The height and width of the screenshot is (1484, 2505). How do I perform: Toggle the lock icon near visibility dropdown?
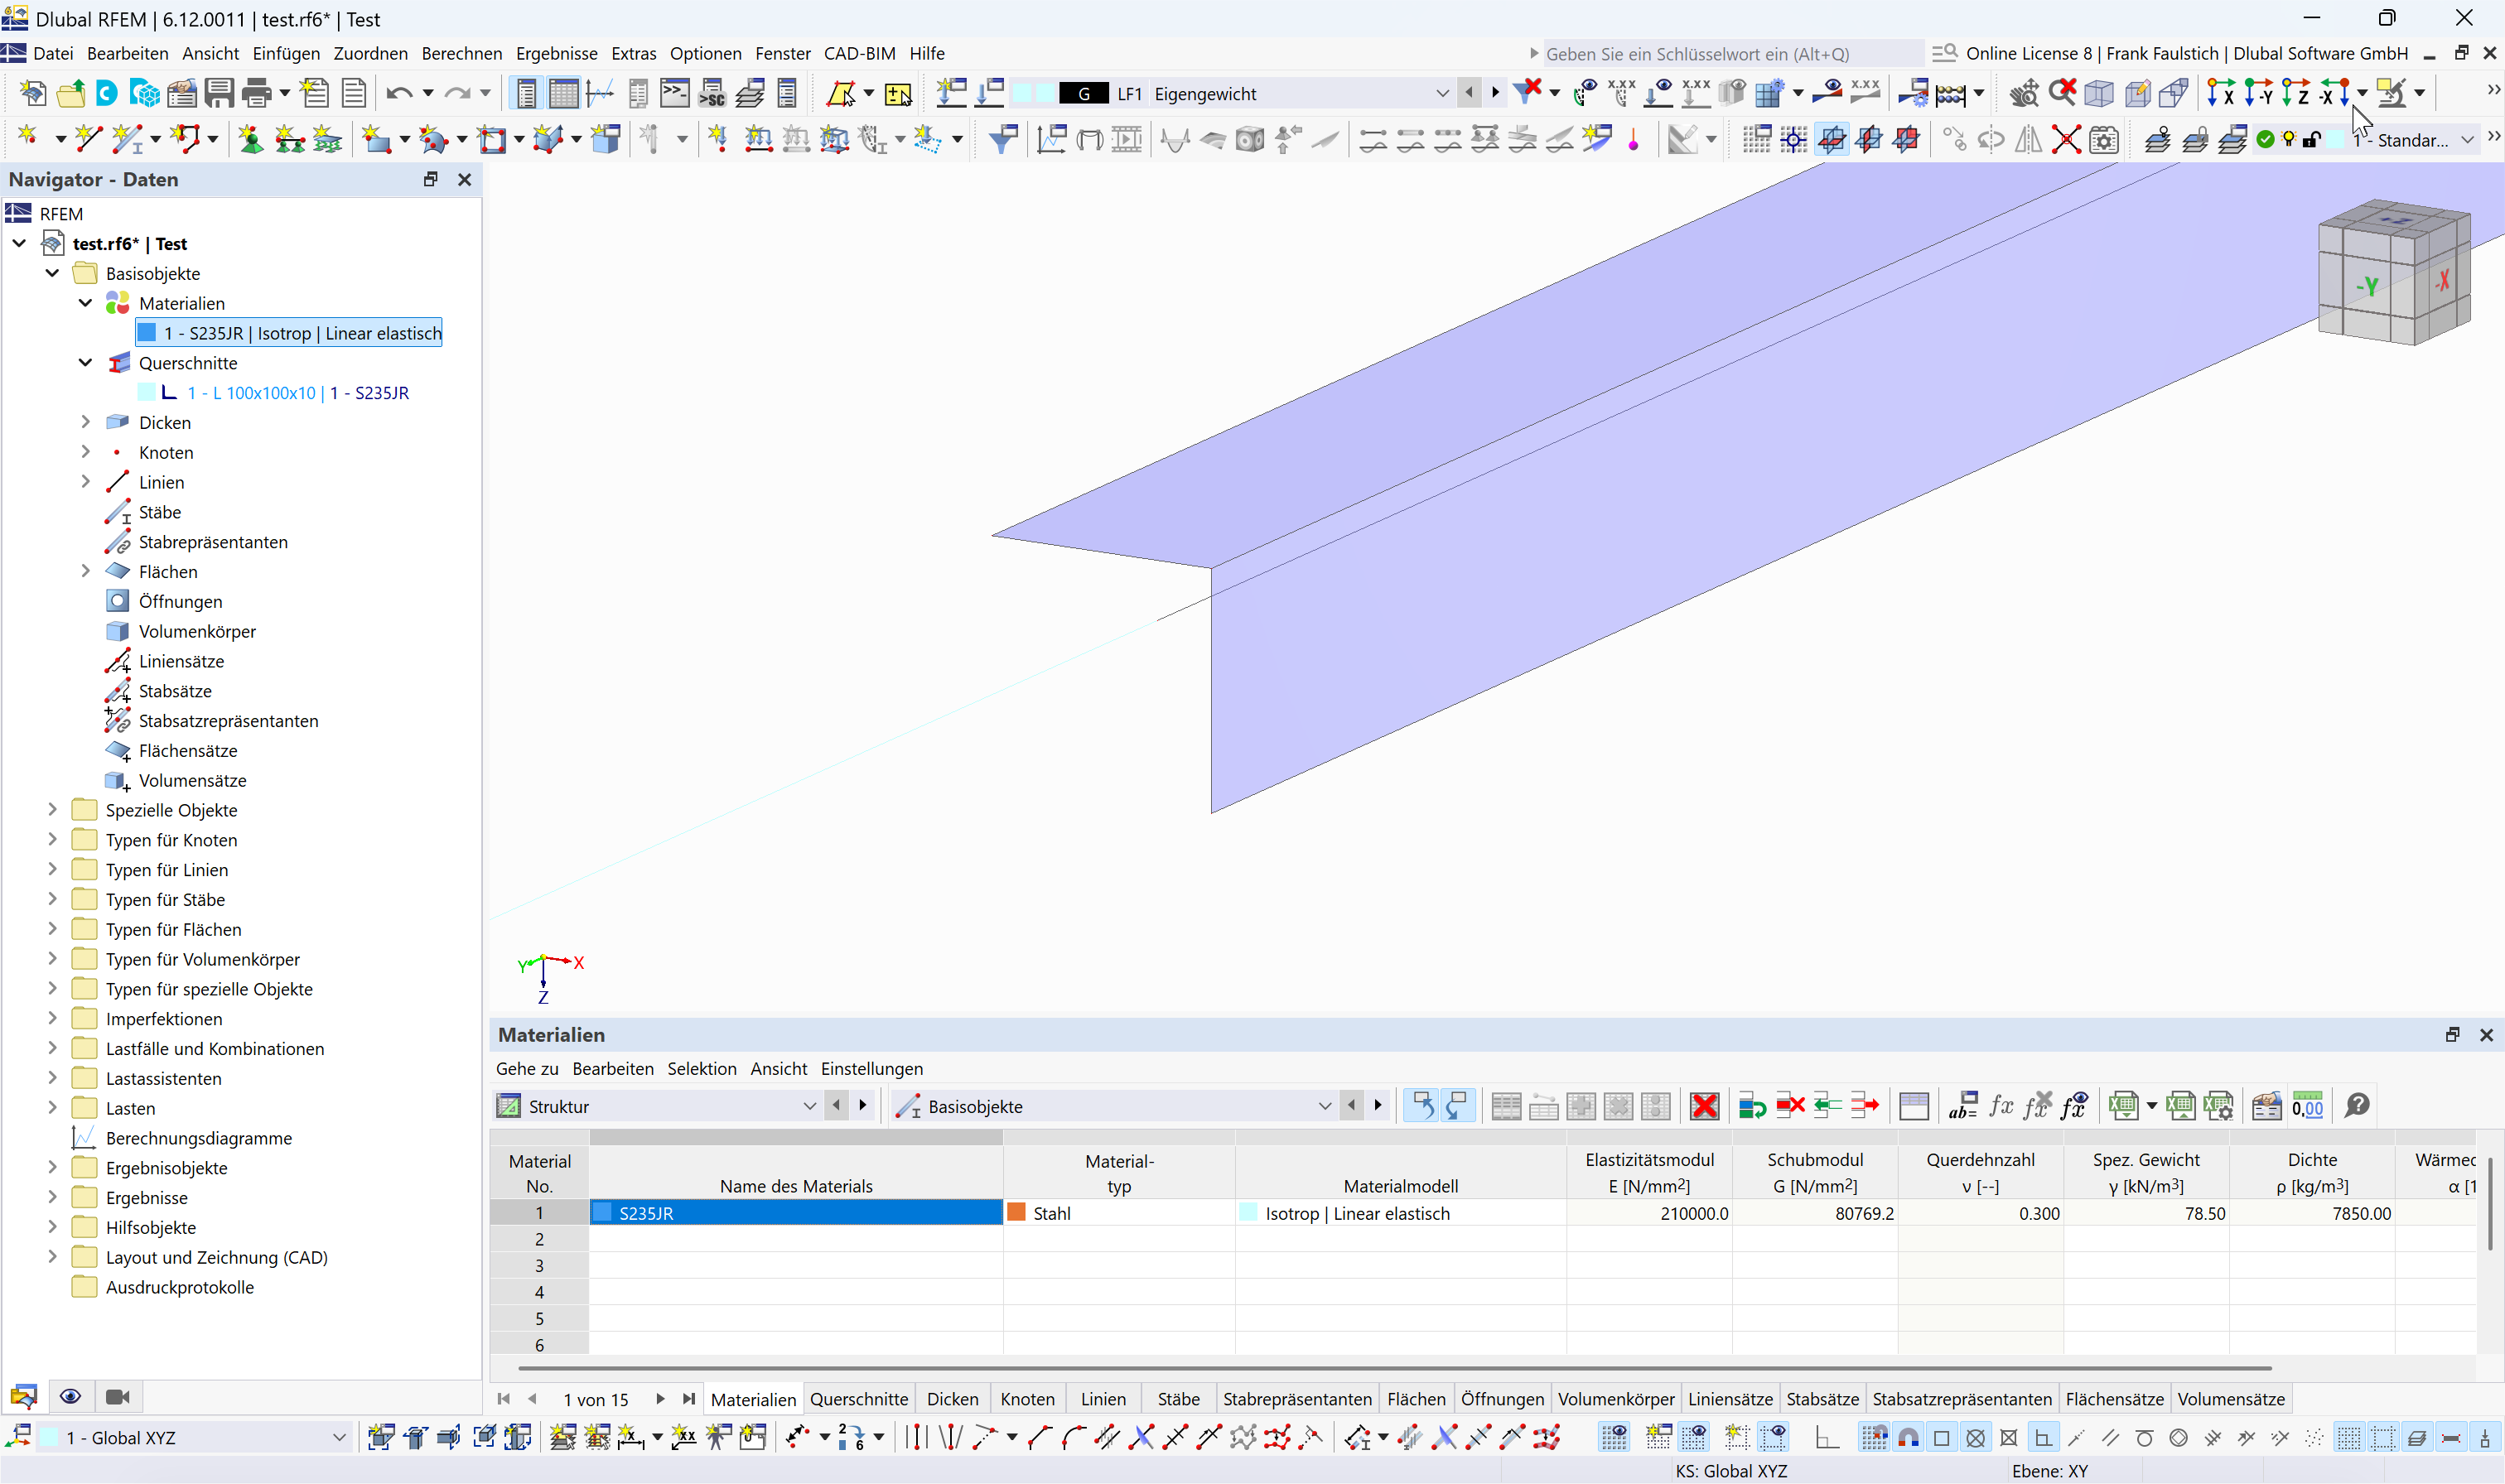coord(2311,139)
